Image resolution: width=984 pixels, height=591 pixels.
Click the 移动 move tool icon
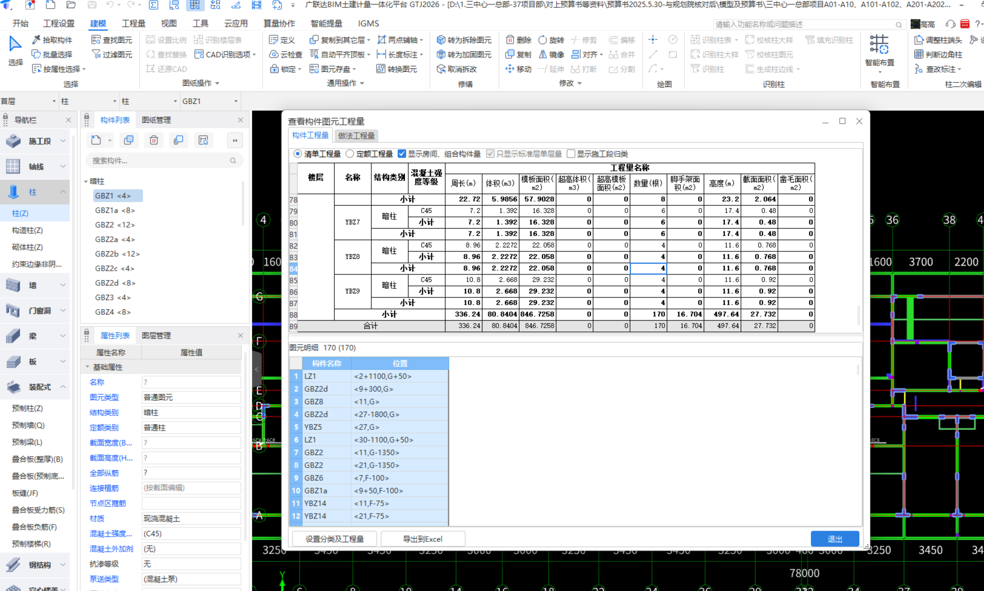(510, 69)
